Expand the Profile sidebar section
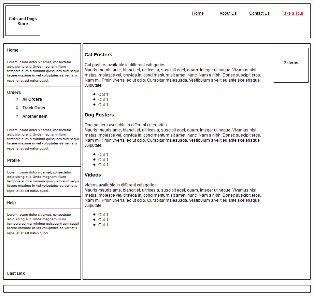The width and height of the screenshot is (314, 296). tap(42, 160)
